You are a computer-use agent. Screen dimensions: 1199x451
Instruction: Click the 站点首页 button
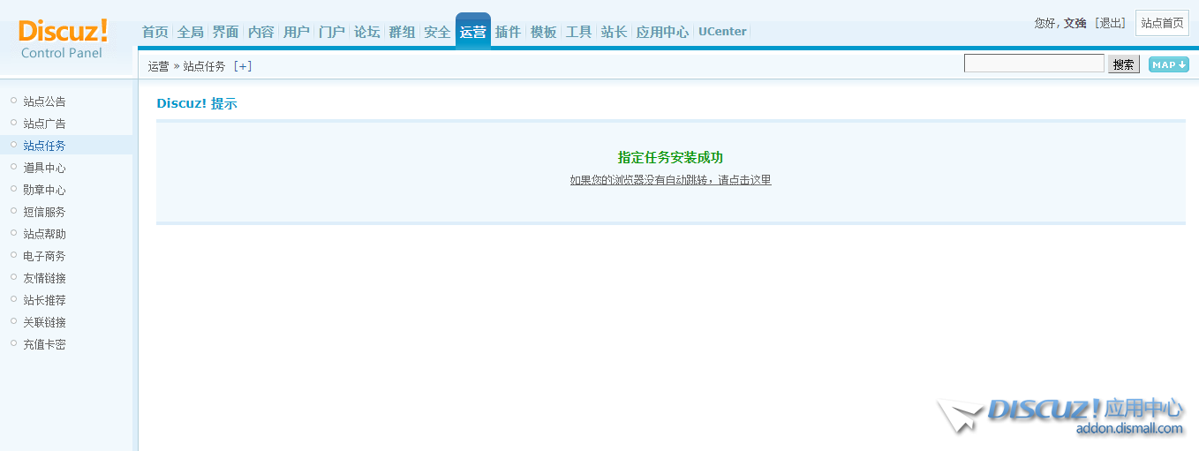coord(1162,23)
